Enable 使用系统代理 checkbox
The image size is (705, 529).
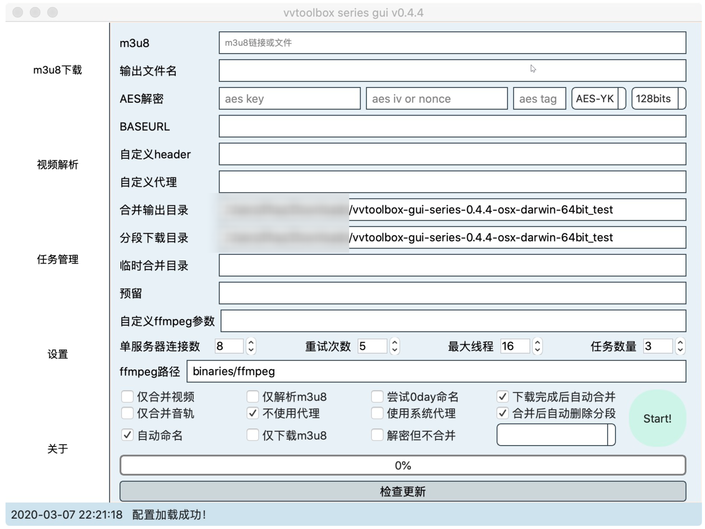377,413
